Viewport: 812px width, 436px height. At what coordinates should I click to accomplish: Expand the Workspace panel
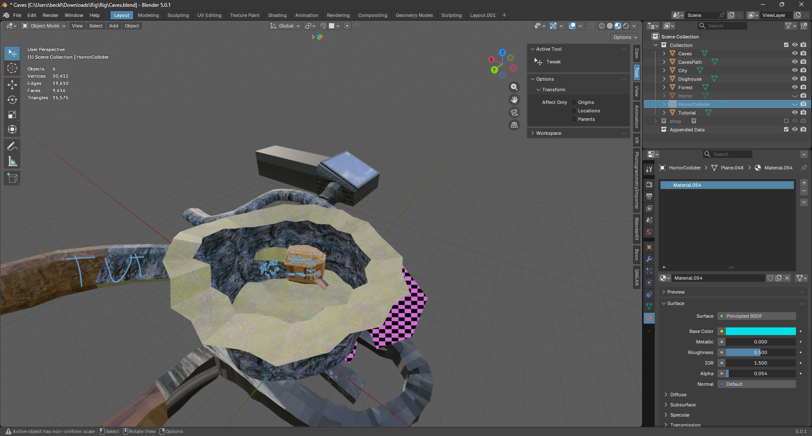[x=549, y=133]
